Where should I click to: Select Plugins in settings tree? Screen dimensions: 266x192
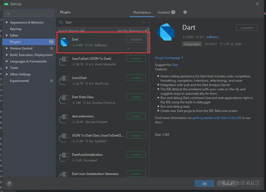click(29, 42)
